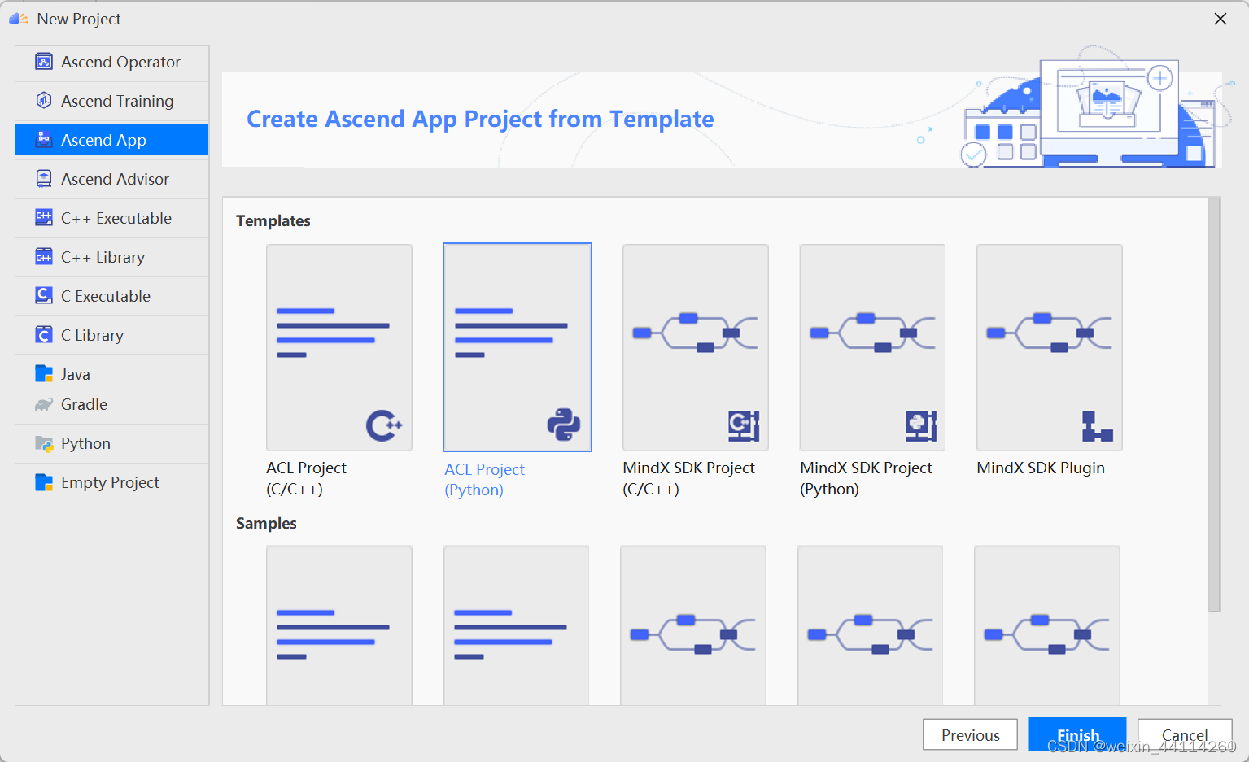Click the C++ logo on the ACL template

pyautogui.click(x=384, y=425)
